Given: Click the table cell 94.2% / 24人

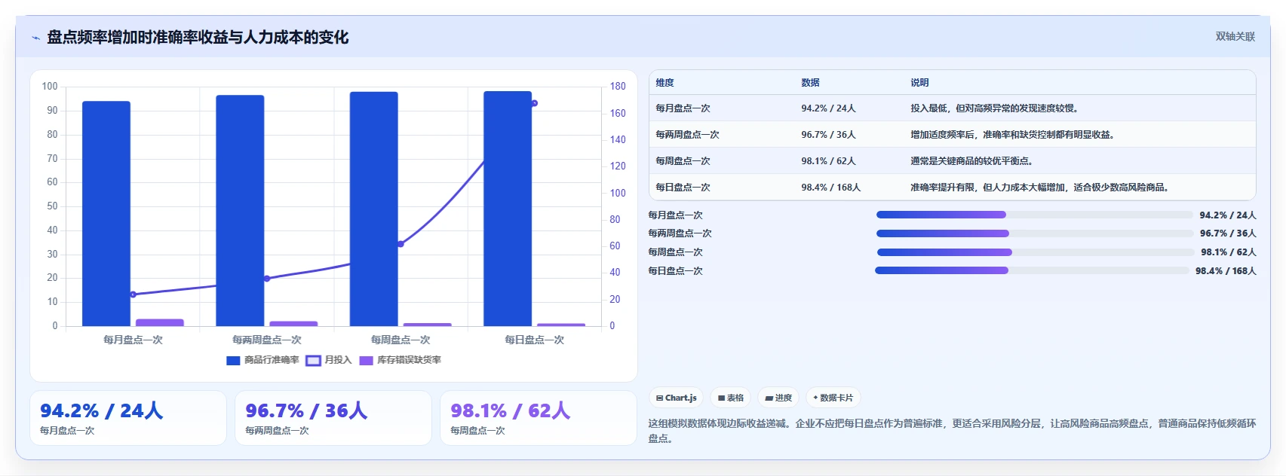Looking at the screenshot, I should (828, 108).
